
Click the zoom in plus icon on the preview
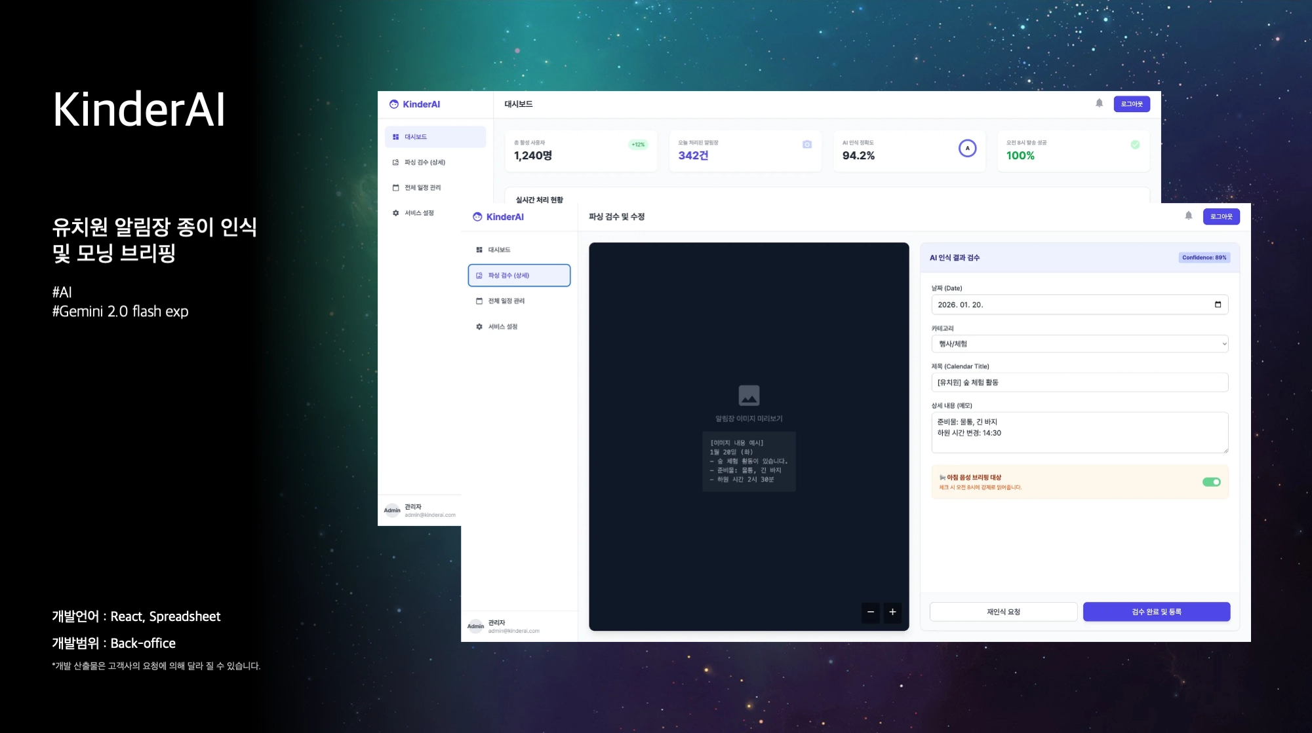pyautogui.click(x=892, y=612)
